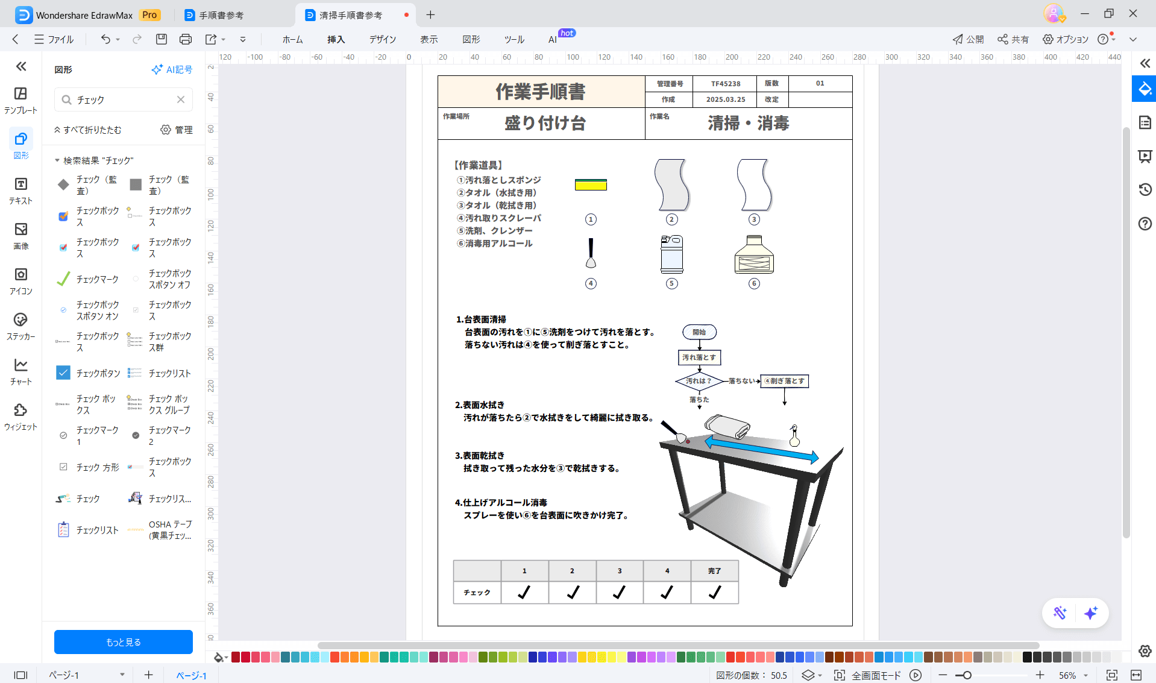Click the play presentation icon in the status bar
The height and width of the screenshot is (683, 1156).
point(916,675)
